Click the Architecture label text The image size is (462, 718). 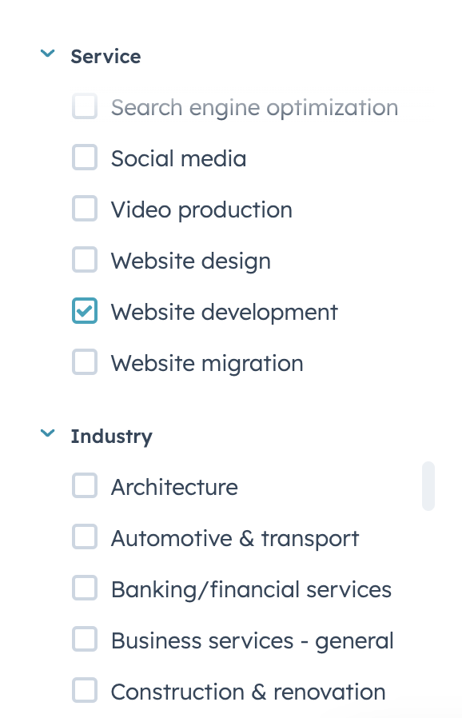pyautogui.click(x=174, y=486)
